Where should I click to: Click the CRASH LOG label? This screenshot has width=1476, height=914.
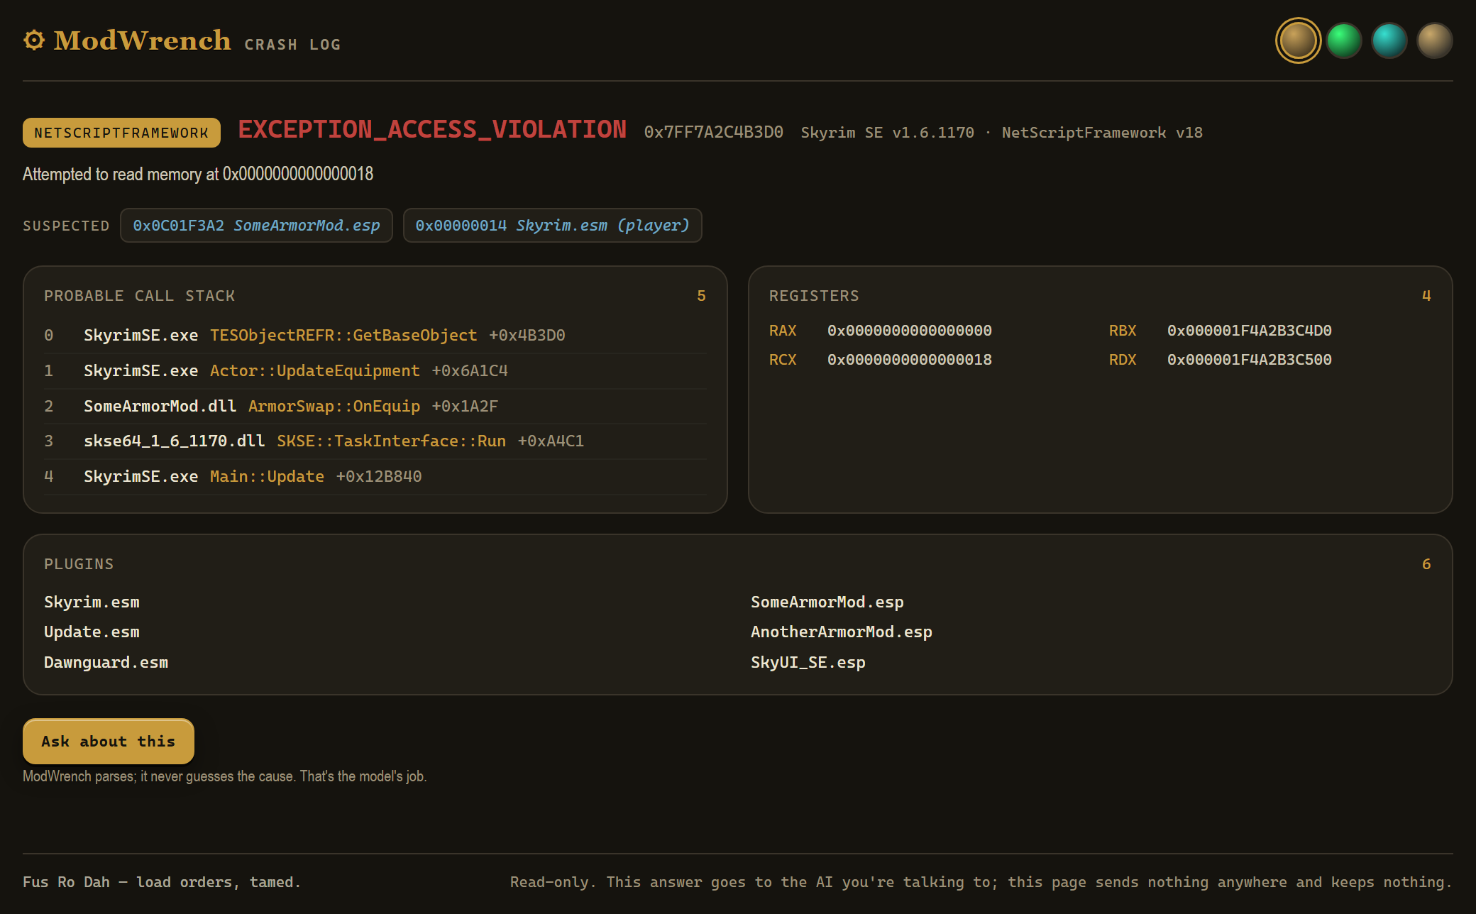(292, 45)
